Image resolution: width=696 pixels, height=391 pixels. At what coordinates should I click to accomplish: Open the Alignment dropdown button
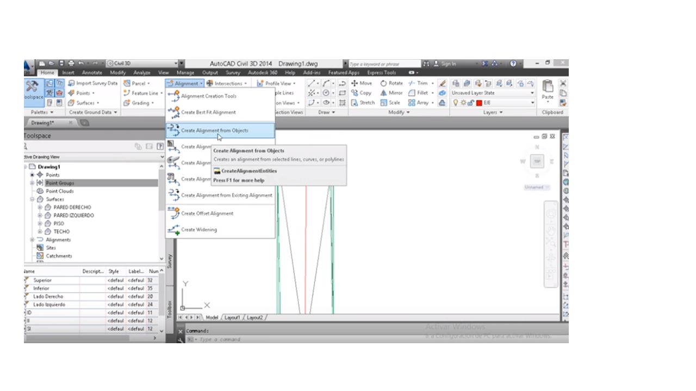click(x=185, y=83)
